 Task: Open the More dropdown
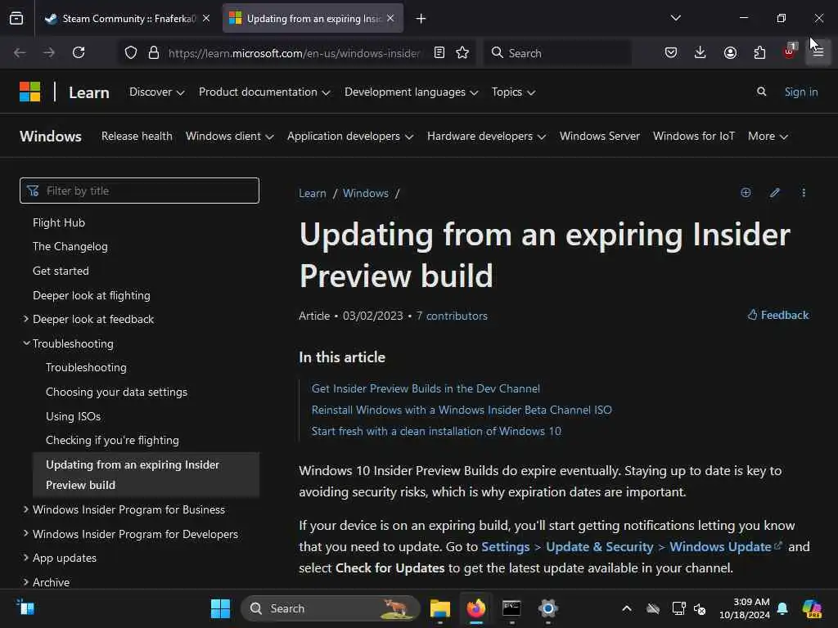click(x=768, y=137)
